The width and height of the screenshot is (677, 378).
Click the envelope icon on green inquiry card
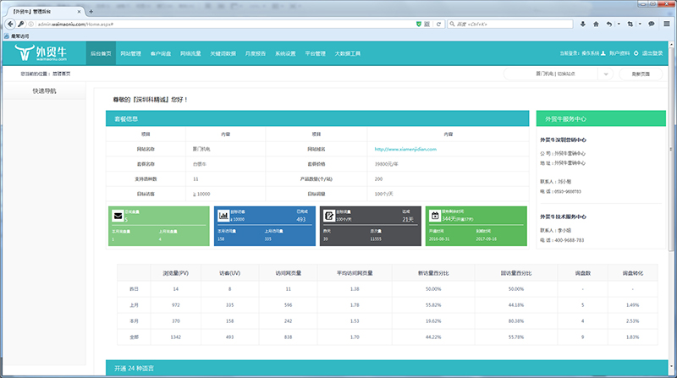pos(118,216)
